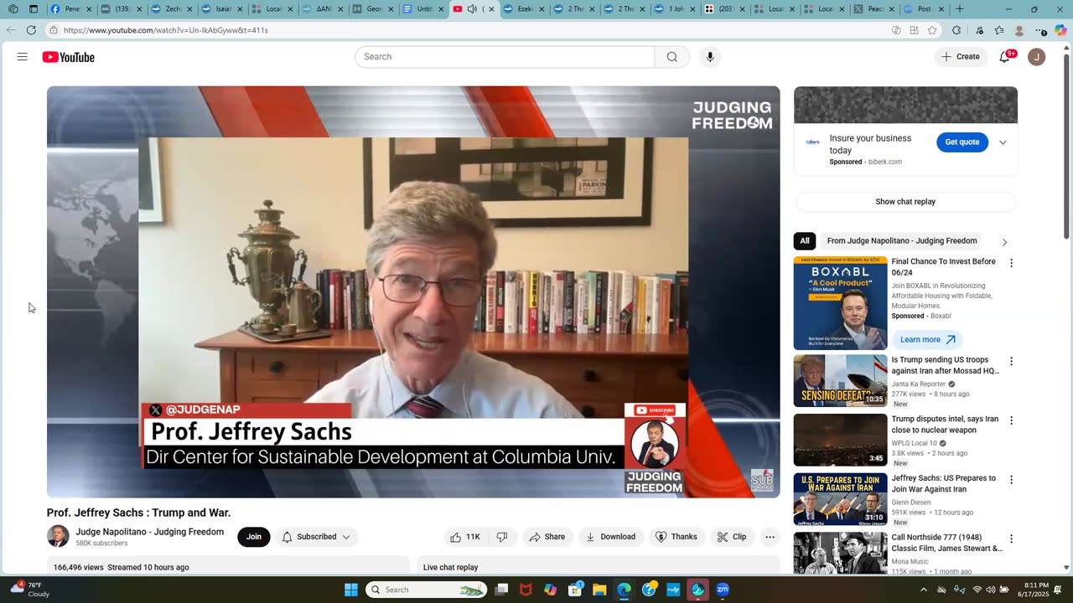The width and height of the screenshot is (1073, 603).
Task: Open options for Janta Ka Reporter video
Action: (x=1011, y=361)
